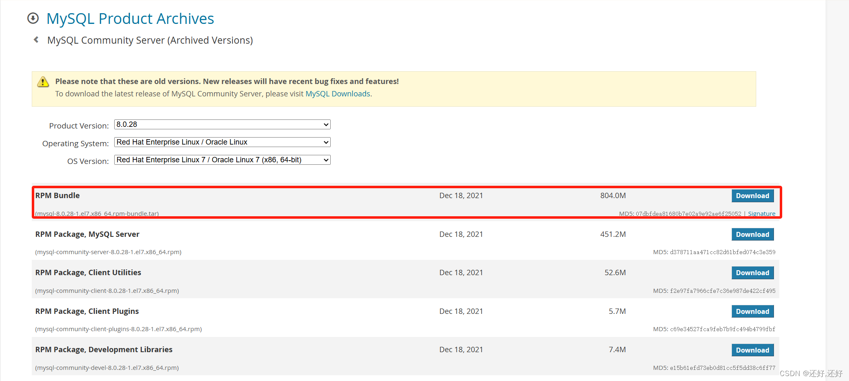The height and width of the screenshot is (381, 849).
Task: Click mysql-community-devel-8.0.28-1.el7.x86_64.rpm filename
Action: click(107, 368)
